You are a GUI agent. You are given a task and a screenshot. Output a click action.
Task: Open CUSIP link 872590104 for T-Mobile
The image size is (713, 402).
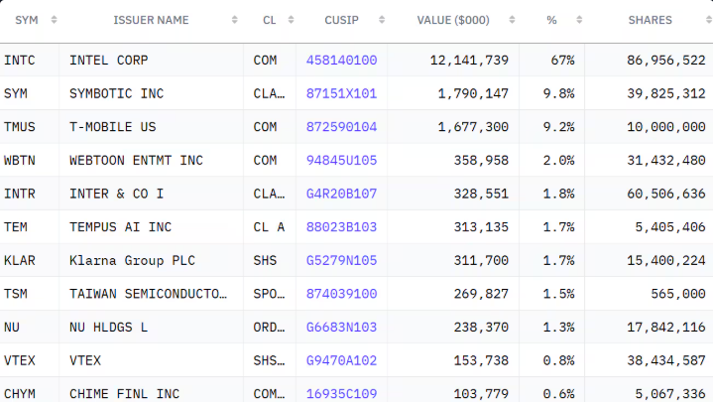click(x=341, y=127)
